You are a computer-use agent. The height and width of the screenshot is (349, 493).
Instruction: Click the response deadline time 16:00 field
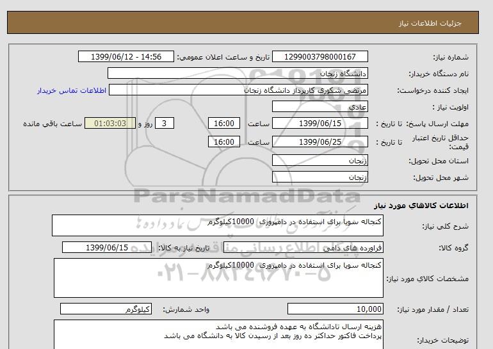click(224, 123)
